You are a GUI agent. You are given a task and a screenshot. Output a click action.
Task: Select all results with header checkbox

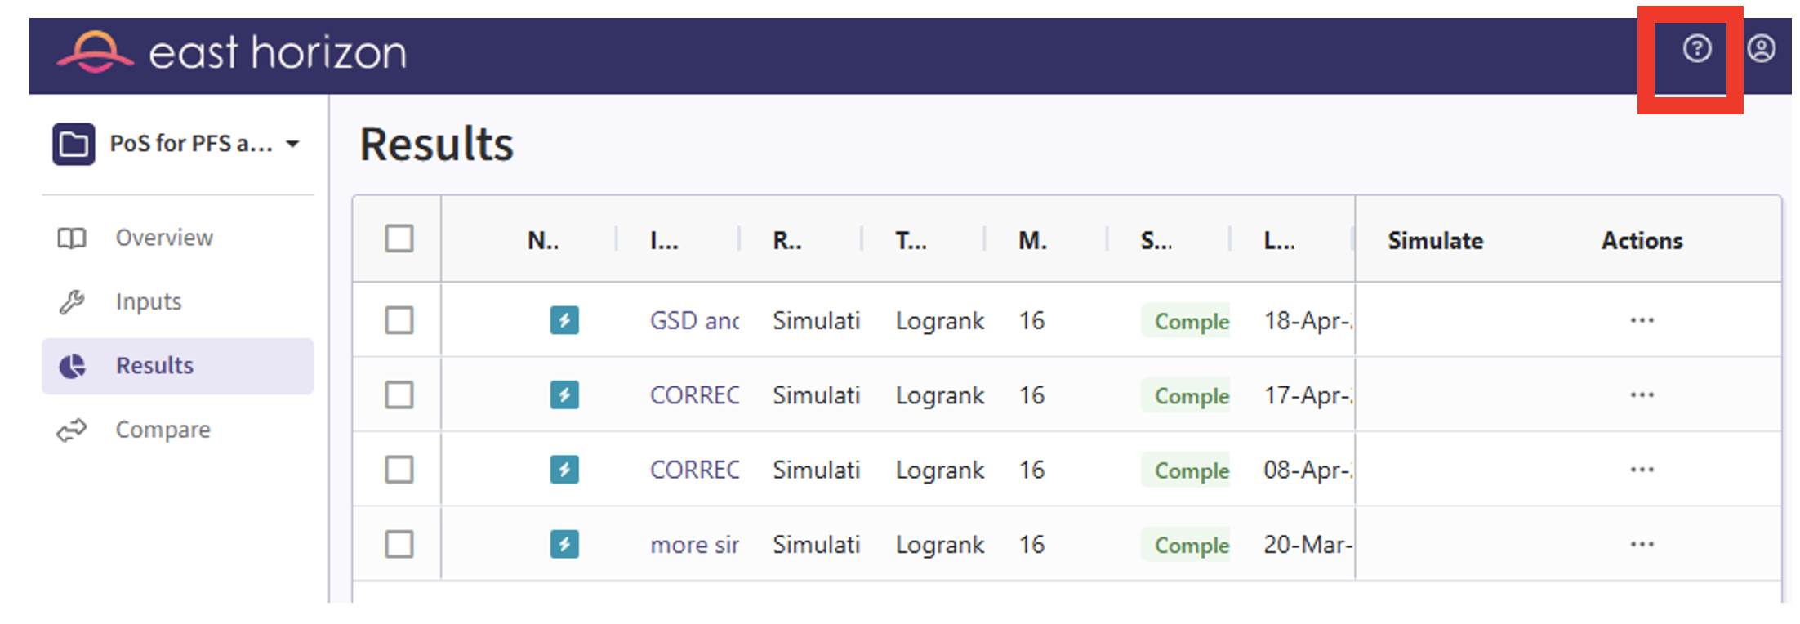coord(399,239)
